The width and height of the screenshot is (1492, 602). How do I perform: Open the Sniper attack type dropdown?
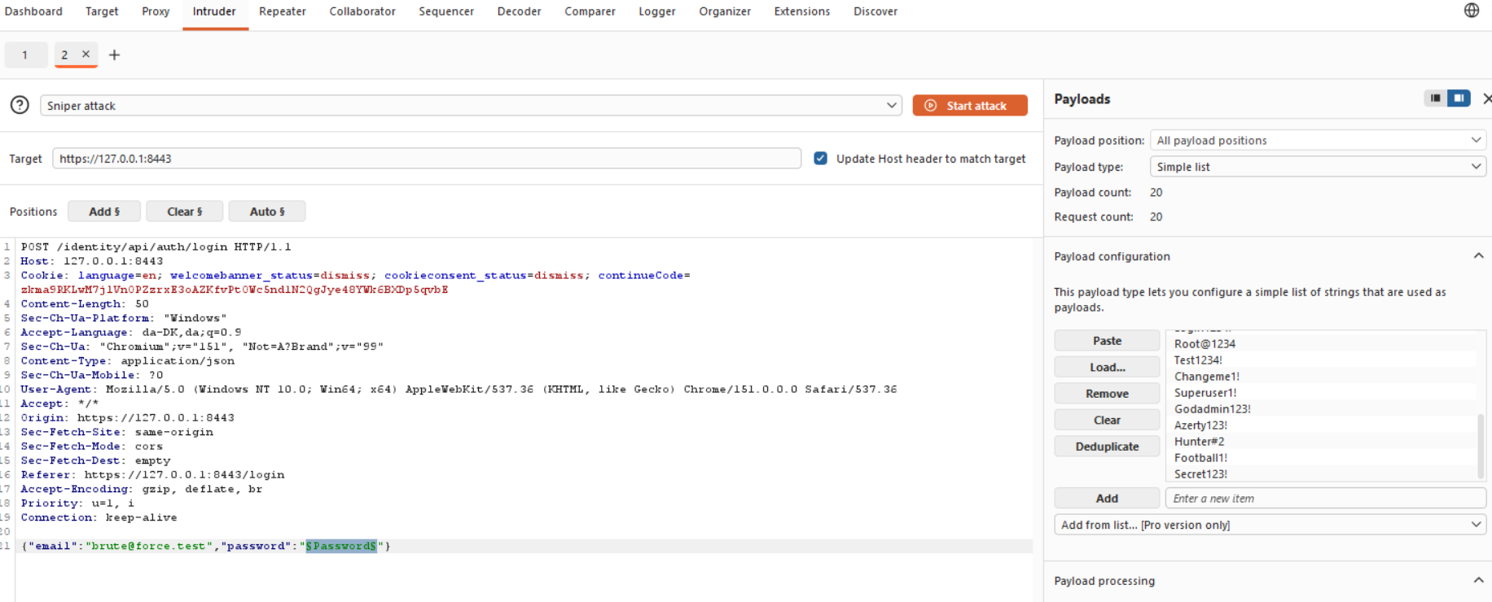(x=471, y=106)
